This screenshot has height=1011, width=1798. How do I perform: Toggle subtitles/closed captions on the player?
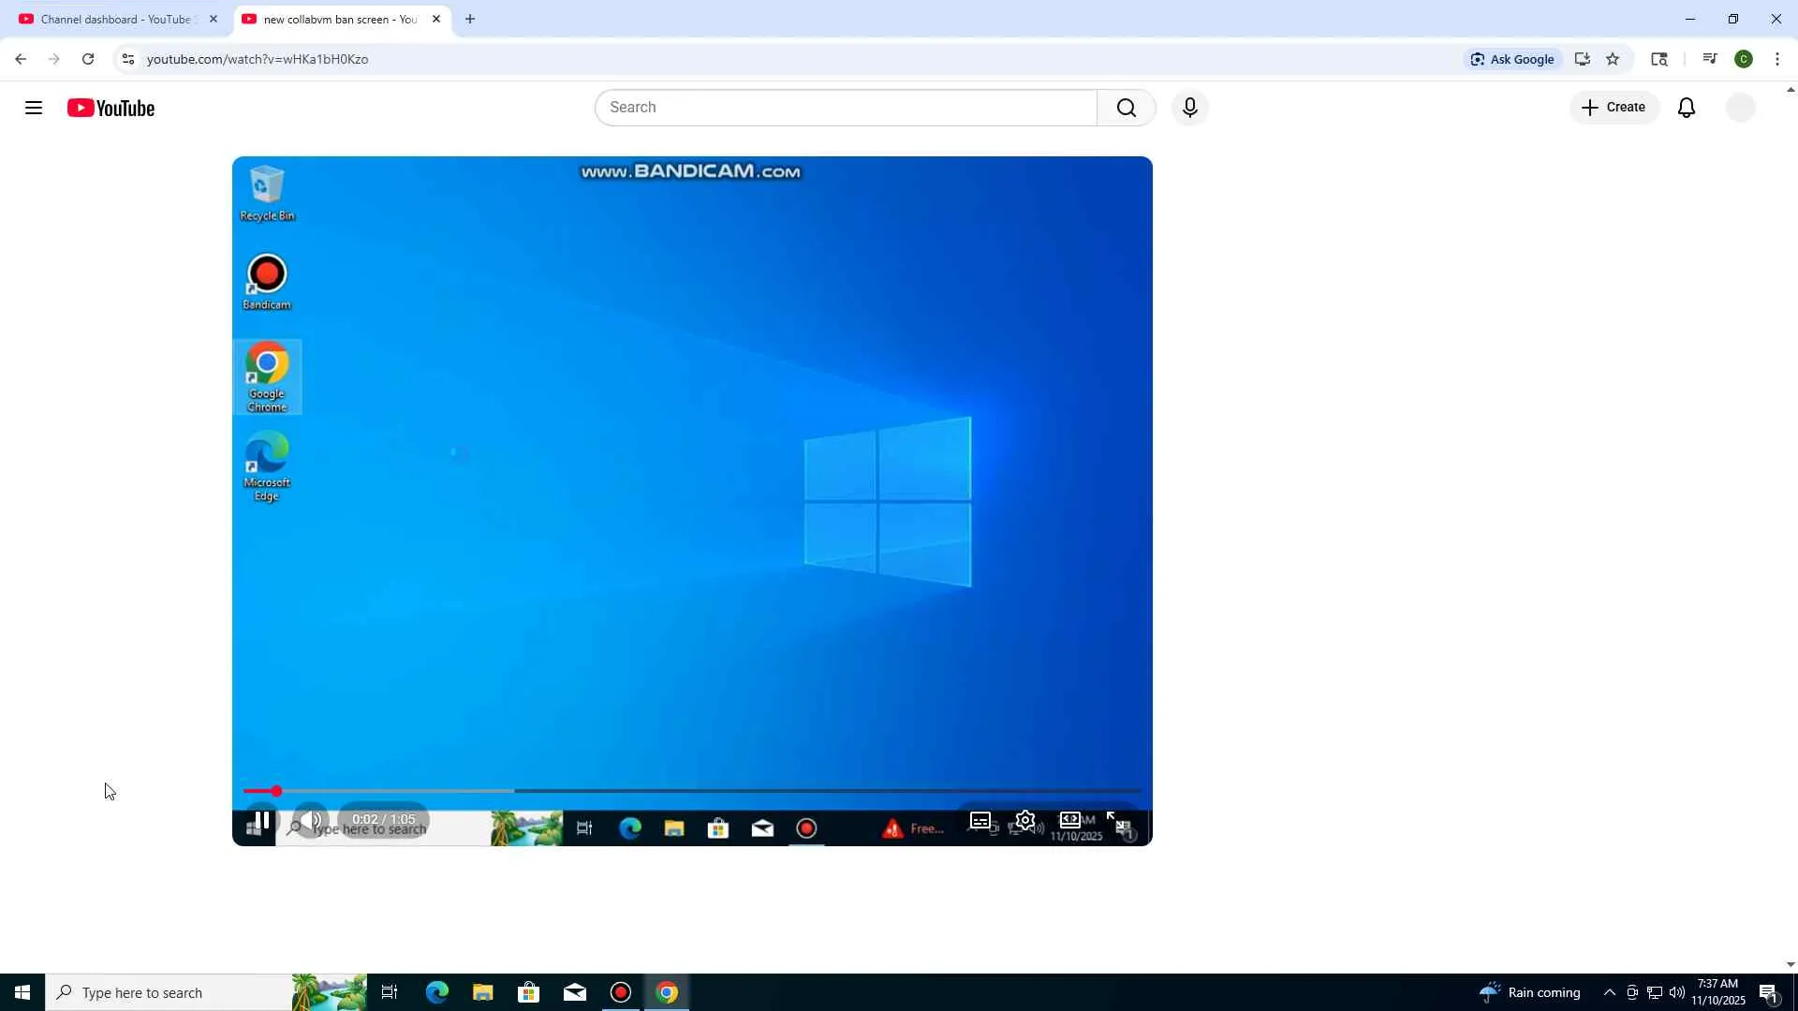pos(980,821)
